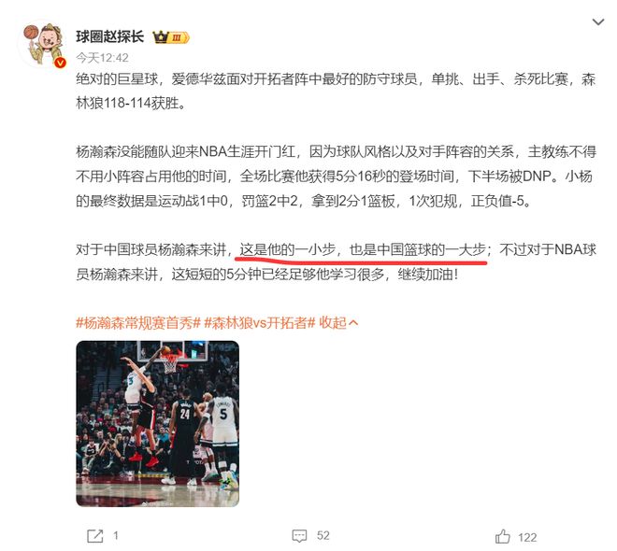Open the basketball game photo thumbnail

click(157, 424)
